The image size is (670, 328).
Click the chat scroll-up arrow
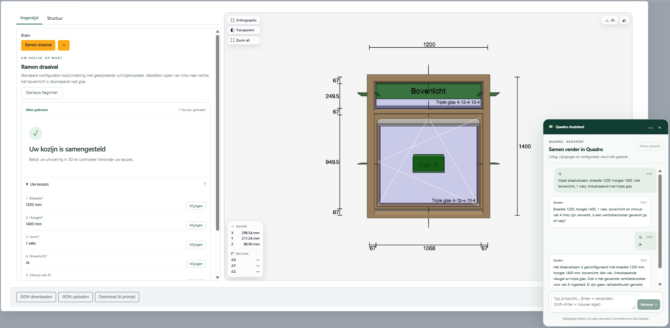point(660,171)
